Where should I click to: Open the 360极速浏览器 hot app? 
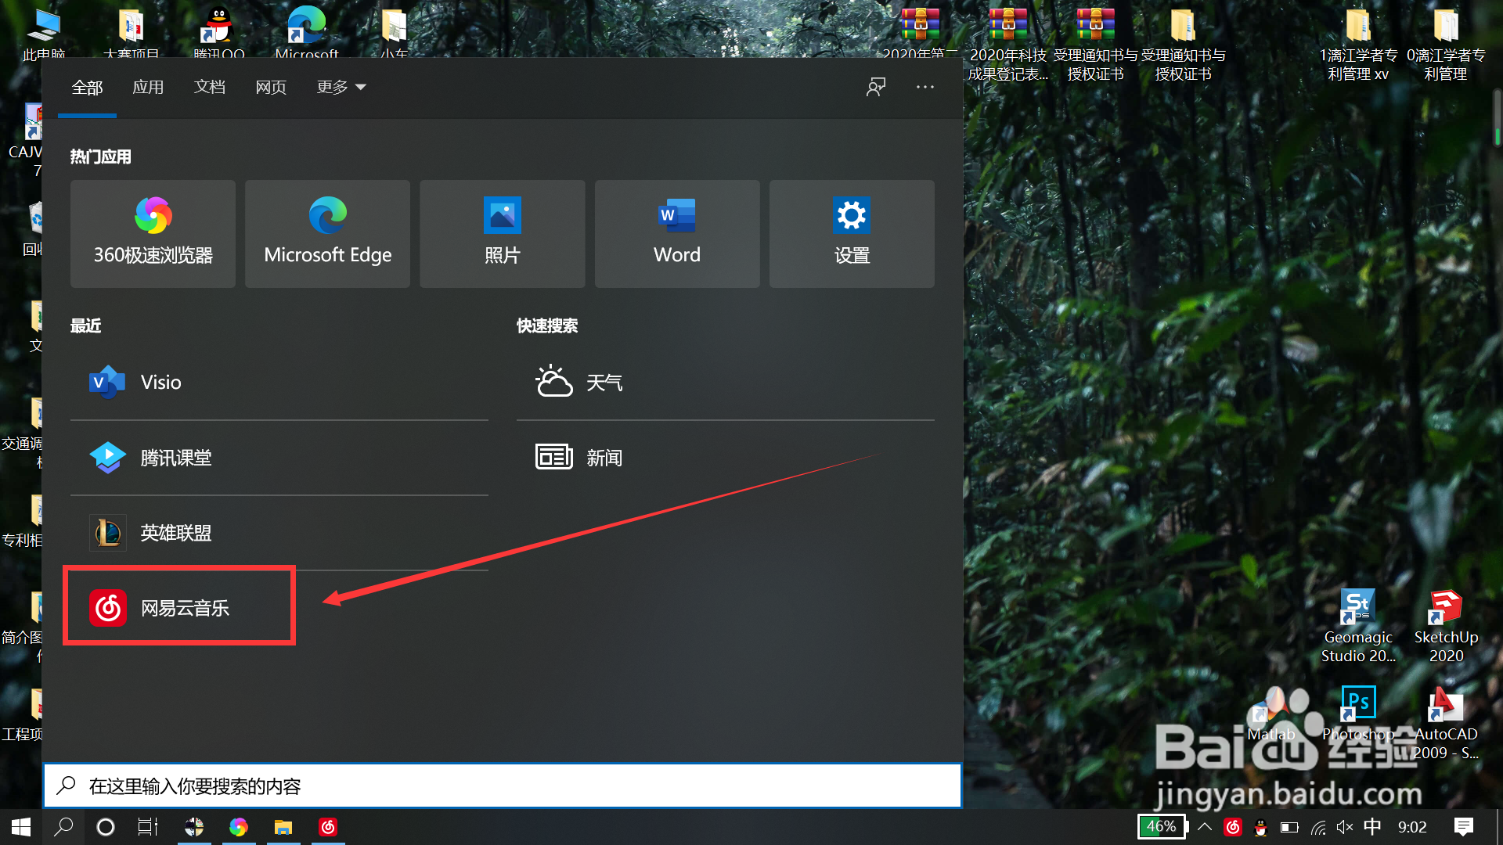(x=152, y=233)
